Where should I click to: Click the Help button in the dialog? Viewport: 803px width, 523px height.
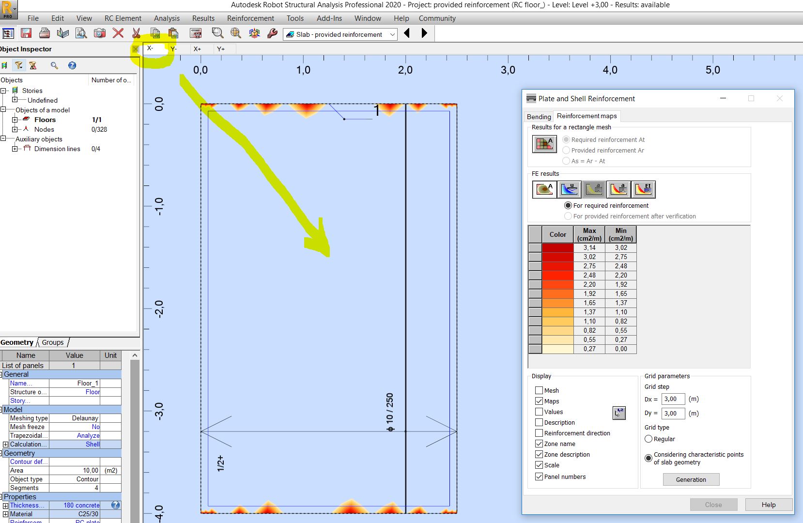[768, 505]
